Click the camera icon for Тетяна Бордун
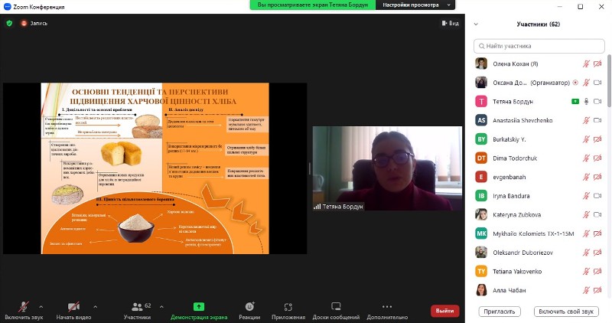This screenshot has width=612, height=323. (x=597, y=102)
